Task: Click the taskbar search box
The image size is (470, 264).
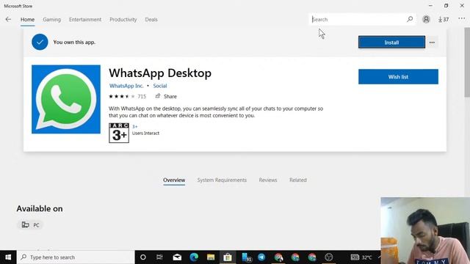Action: pyautogui.click(x=76, y=257)
